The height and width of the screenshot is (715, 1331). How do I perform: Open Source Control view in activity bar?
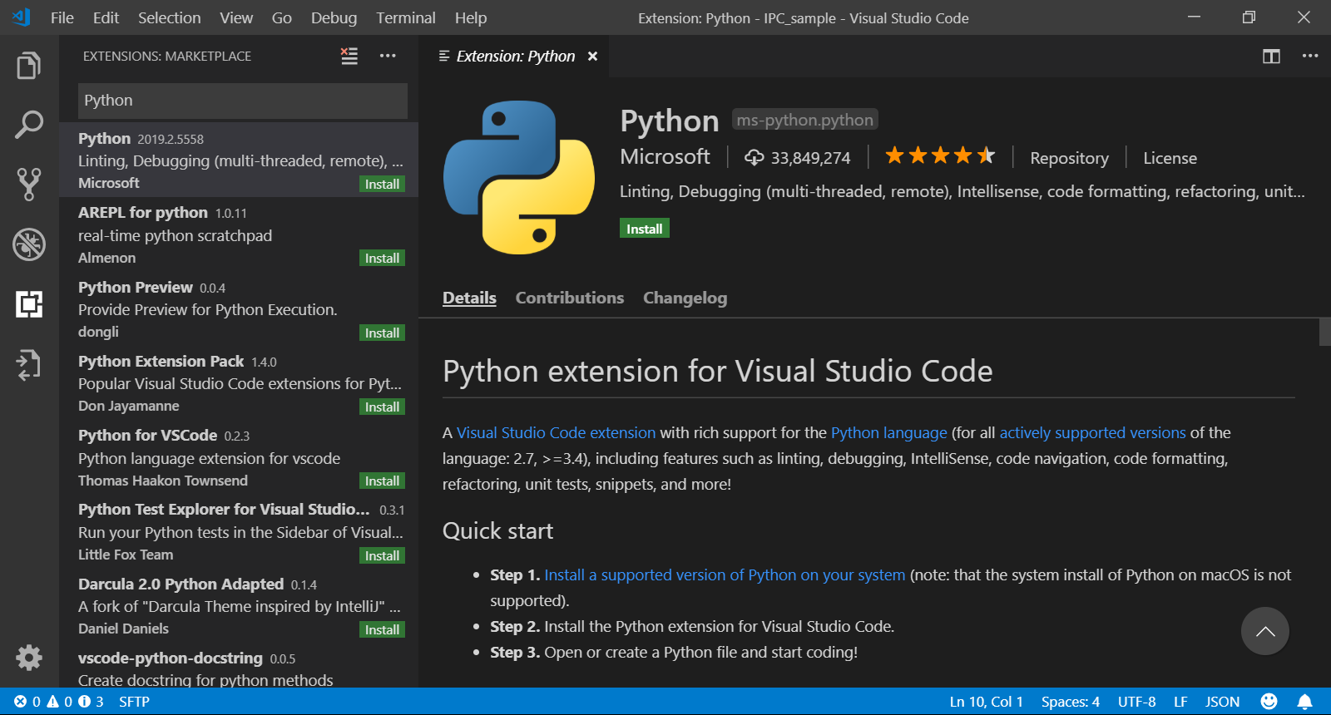click(x=29, y=184)
